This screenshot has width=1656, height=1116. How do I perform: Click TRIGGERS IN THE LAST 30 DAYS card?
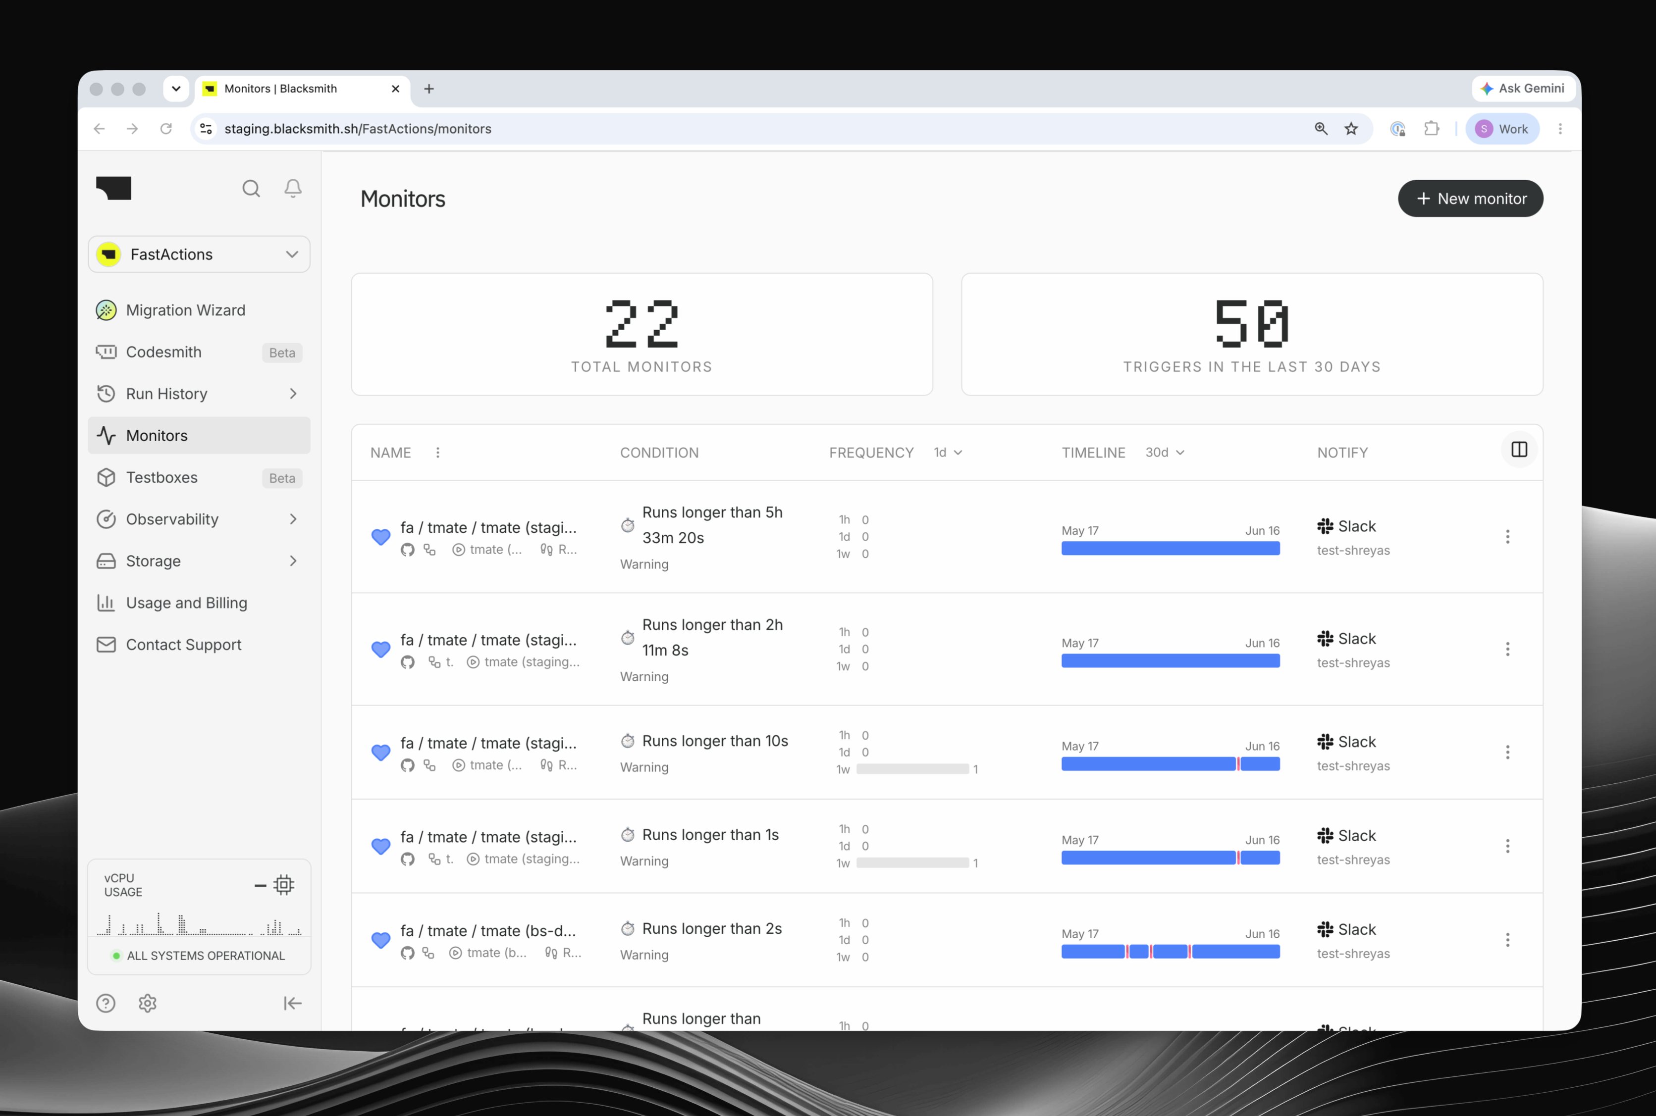pos(1252,335)
